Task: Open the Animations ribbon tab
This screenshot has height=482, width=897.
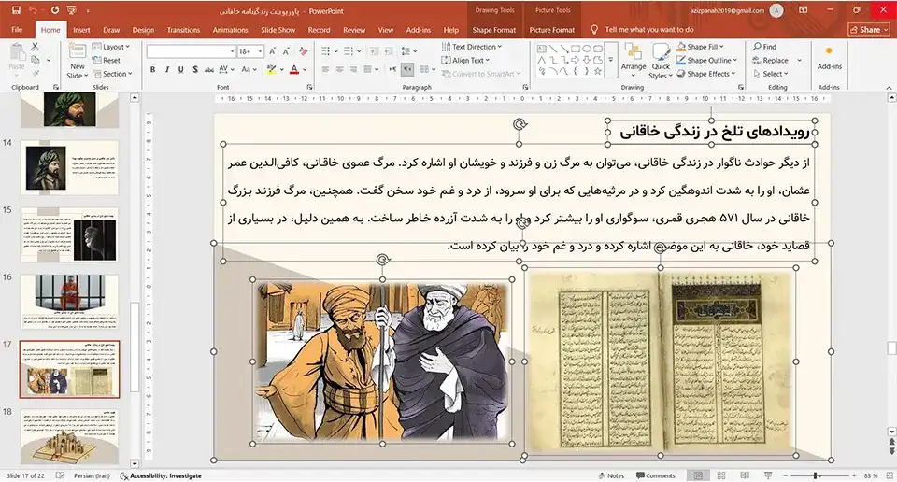Action: [x=231, y=30]
